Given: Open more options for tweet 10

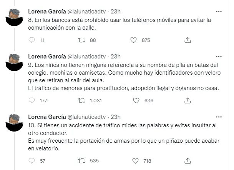Looking at the screenshot, I should click(218, 117).
